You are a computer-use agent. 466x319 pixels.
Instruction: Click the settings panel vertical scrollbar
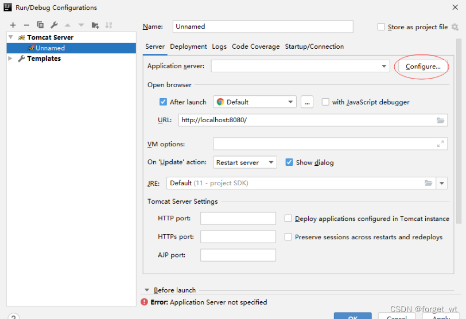coord(459,131)
